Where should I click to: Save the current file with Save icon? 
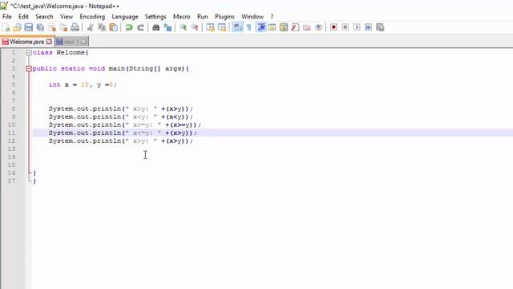pyautogui.click(x=29, y=27)
